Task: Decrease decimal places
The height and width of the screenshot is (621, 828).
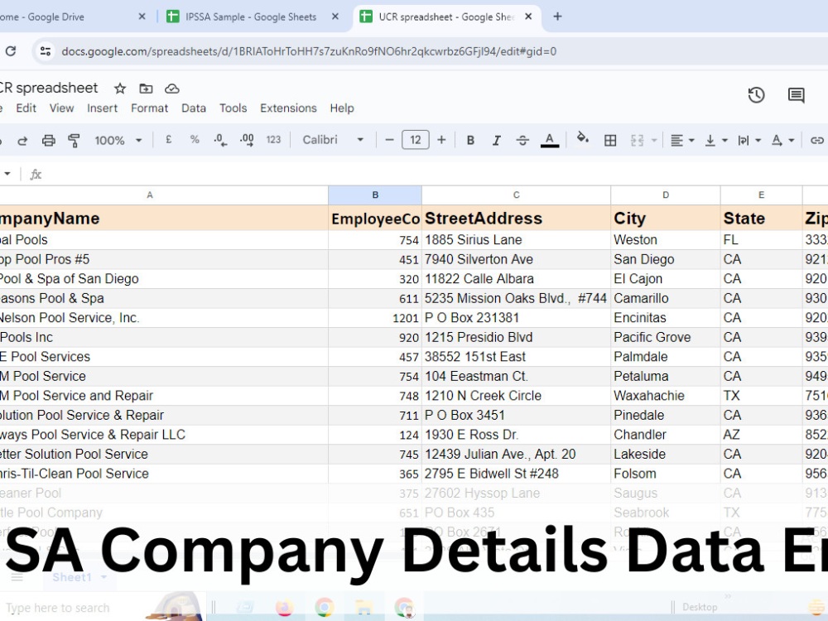Action: pos(220,140)
